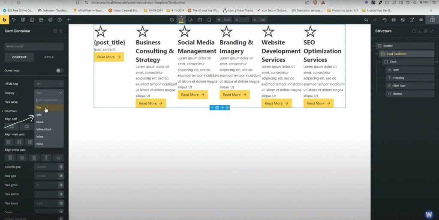Open the HTML tag dropdown
439x220 pixels.
49,84
